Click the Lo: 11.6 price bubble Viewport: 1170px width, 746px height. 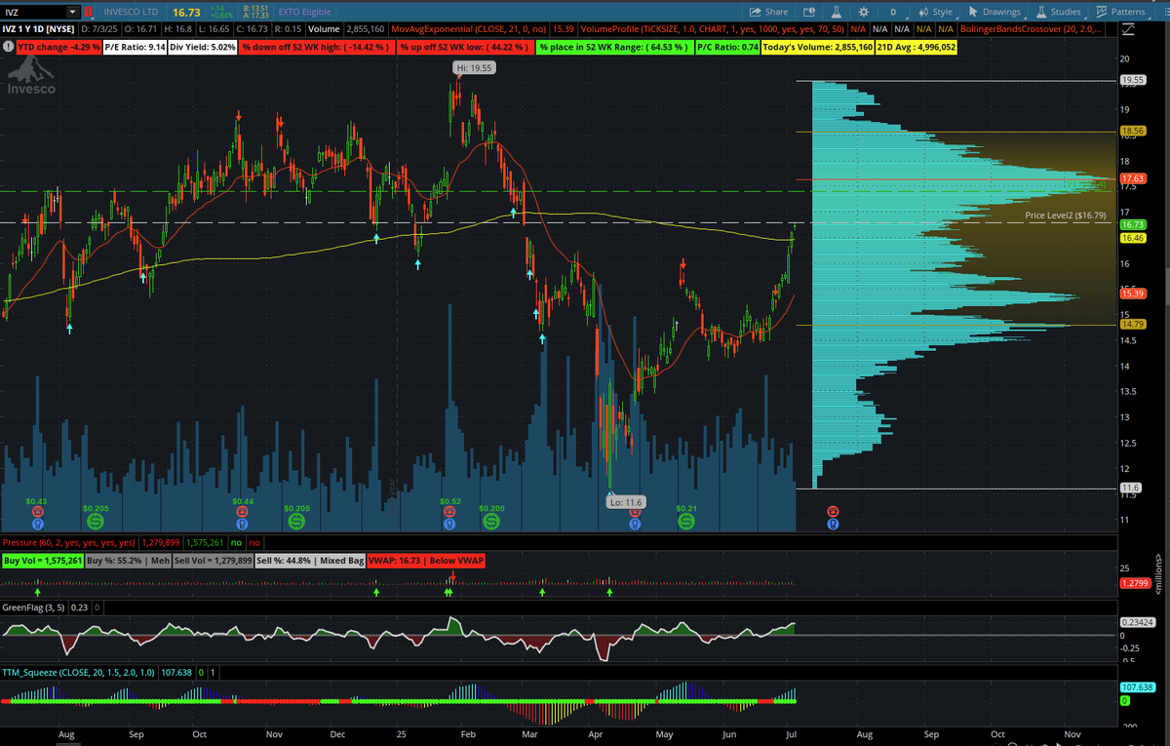pos(628,502)
